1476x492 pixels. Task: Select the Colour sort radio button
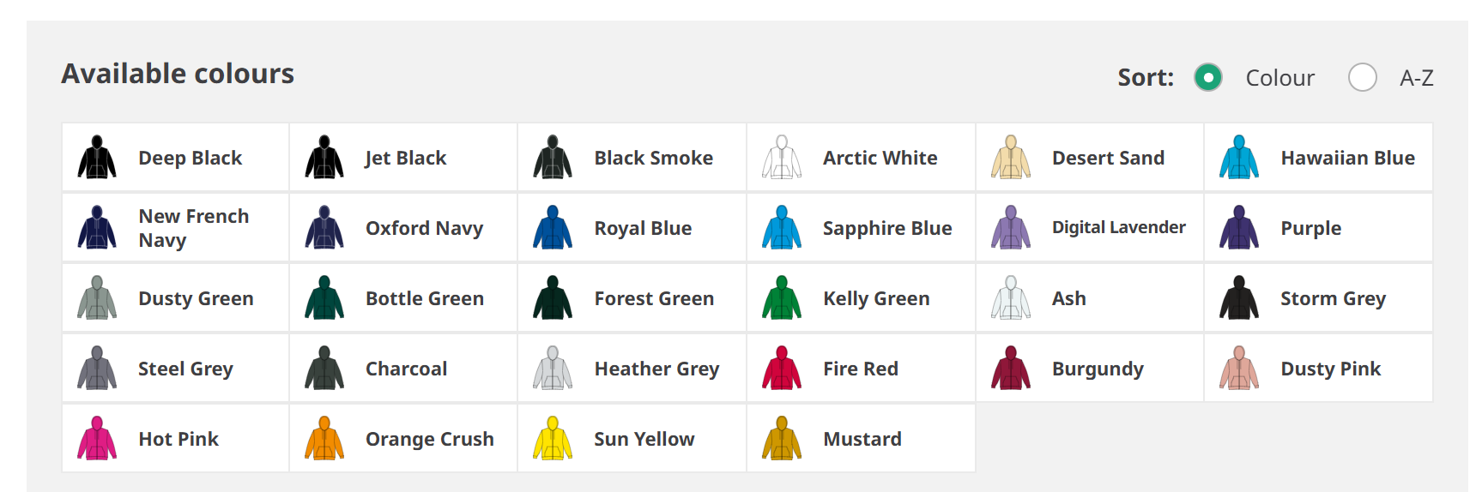pyautogui.click(x=1208, y=77)
